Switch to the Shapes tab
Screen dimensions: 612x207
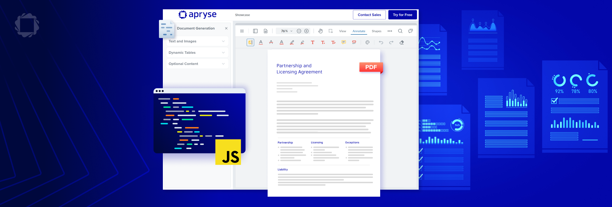(377, 31)
